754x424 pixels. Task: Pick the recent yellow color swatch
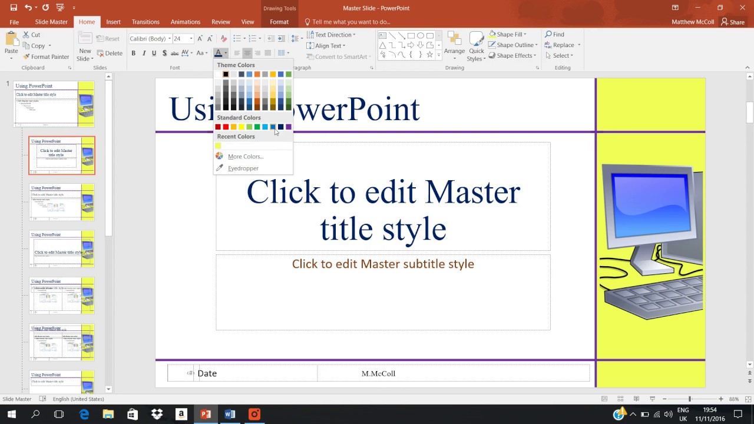[x=218, y=145]
